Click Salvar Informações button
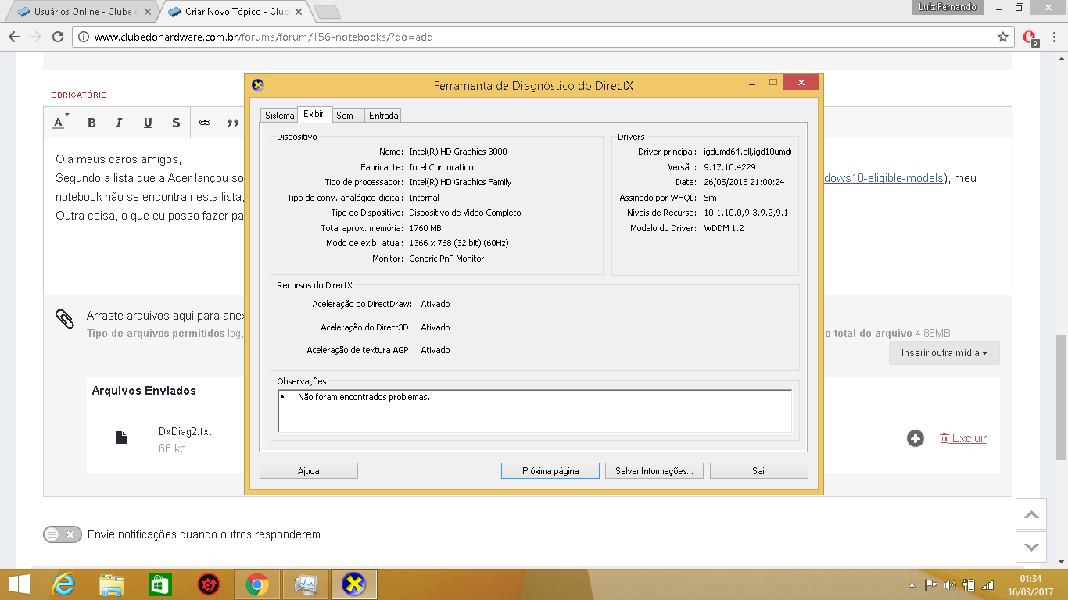This screenshot has height=600, width=1068. point(654,471)
